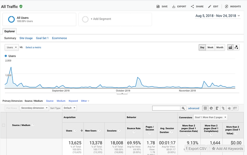Click the search magnifier button

click(x=183, y=108)
